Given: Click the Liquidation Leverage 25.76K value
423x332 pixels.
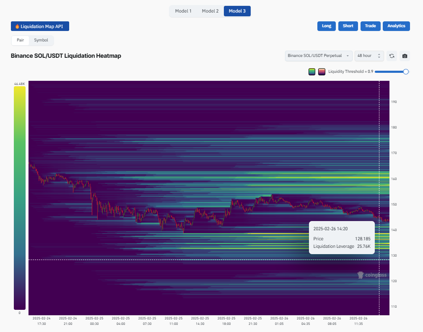Looking at the screenshot, I should (363, 246).
